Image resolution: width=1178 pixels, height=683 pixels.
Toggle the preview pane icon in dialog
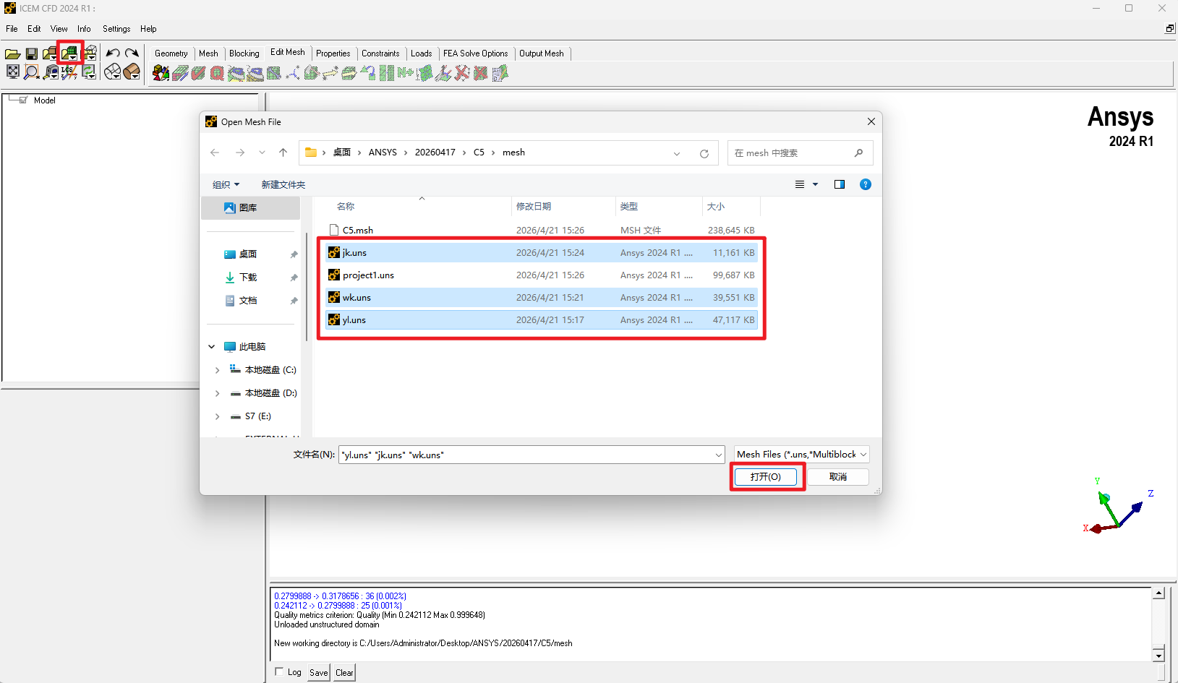point(840,184)
